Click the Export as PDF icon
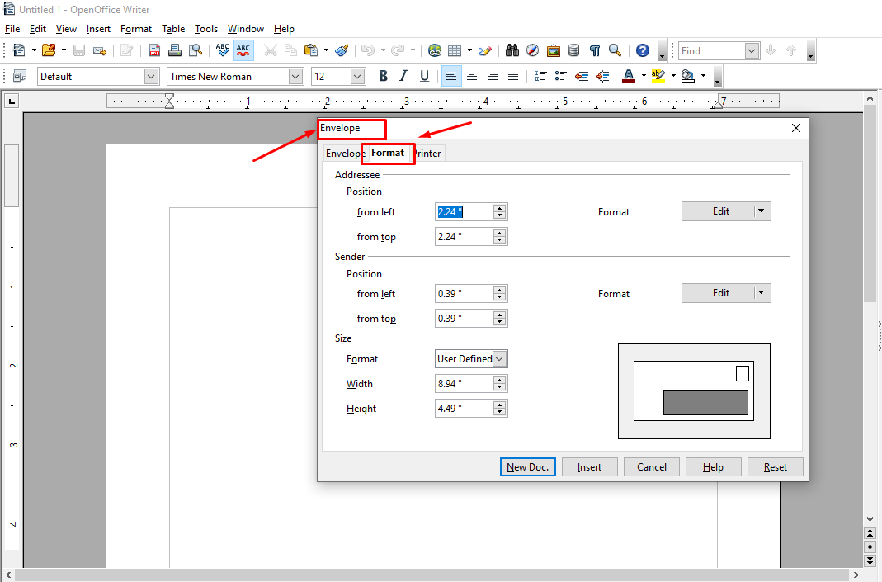The width and height of the screenshot is (882, 582). 154,50
